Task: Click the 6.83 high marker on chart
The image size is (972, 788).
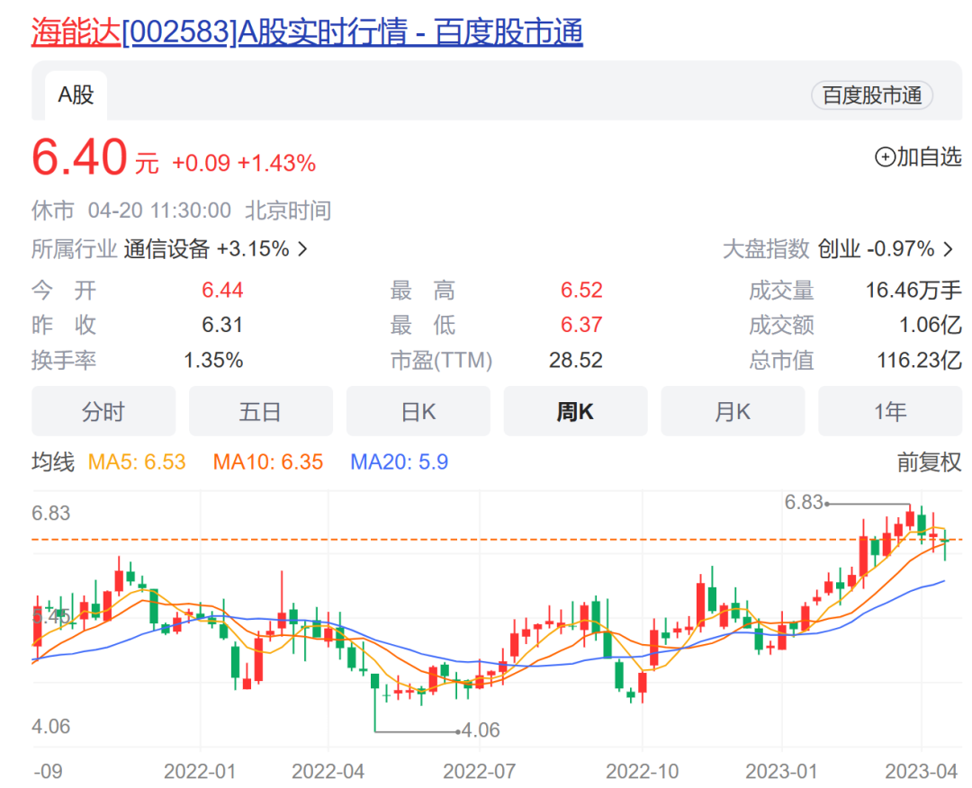Action: (x=804, y=503)
